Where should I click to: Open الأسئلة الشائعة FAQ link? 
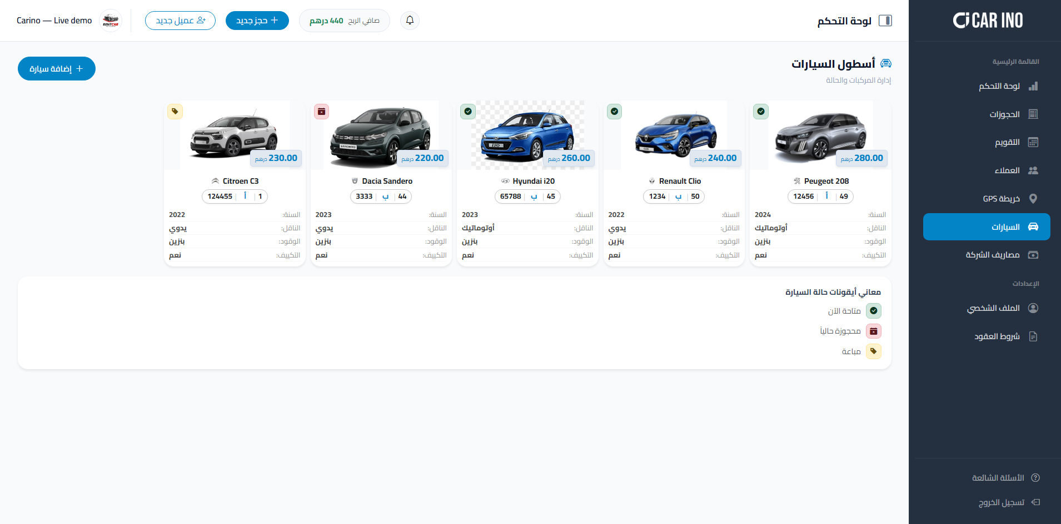1005,478
